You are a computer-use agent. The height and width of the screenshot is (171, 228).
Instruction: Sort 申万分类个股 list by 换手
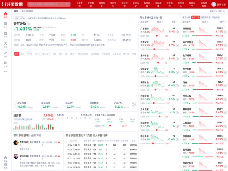174,22
